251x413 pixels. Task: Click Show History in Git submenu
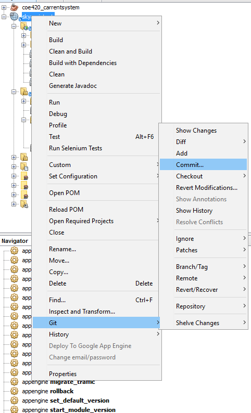tap(194, 211)
